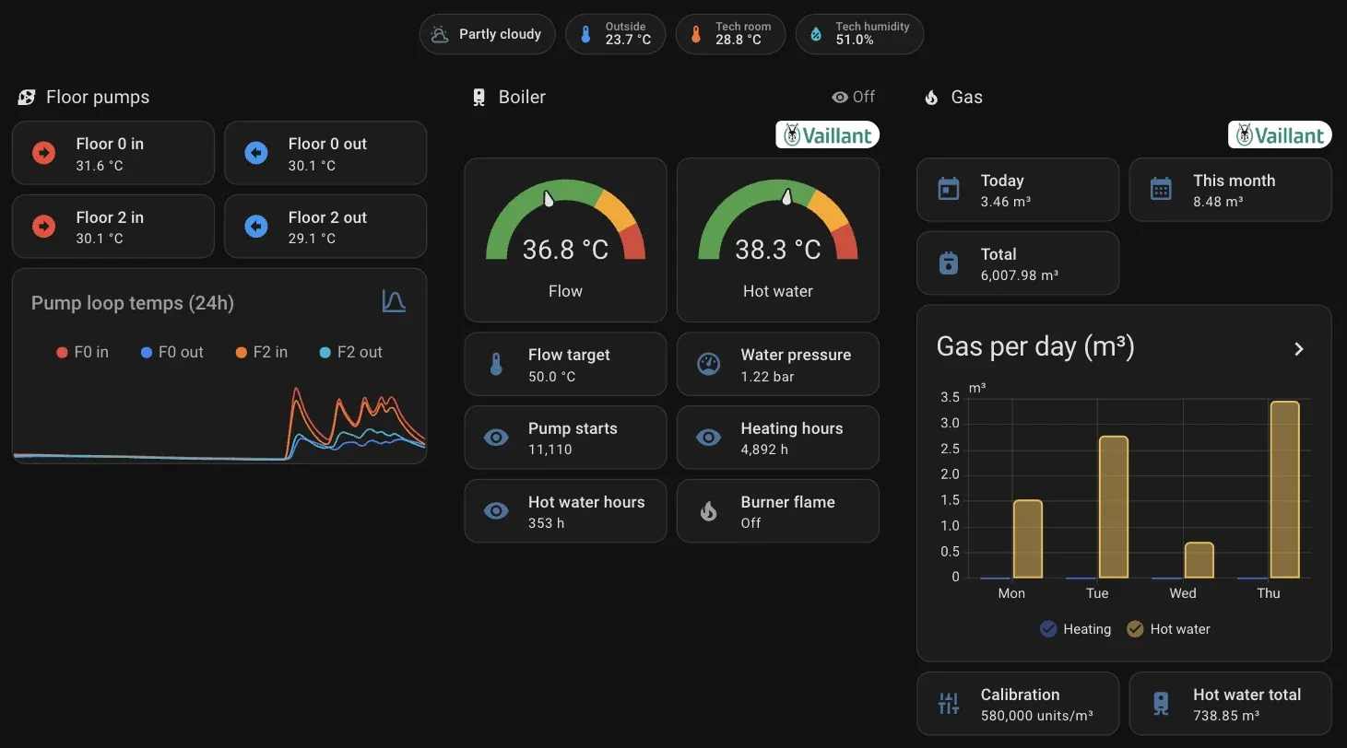Screen dimensions: 1347x748
Task: Click the Today calendar icon
Action: click(949, 190)
